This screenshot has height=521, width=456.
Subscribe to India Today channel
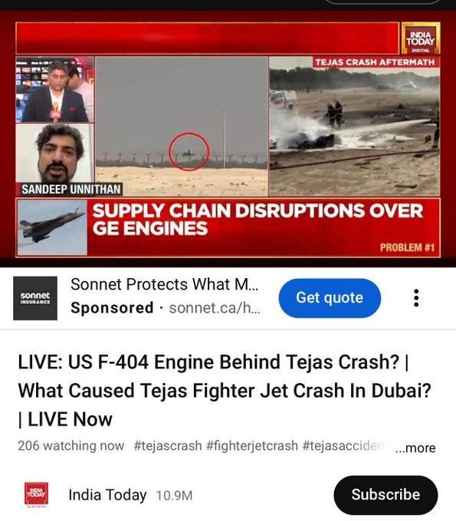click(x=385, y=495)
